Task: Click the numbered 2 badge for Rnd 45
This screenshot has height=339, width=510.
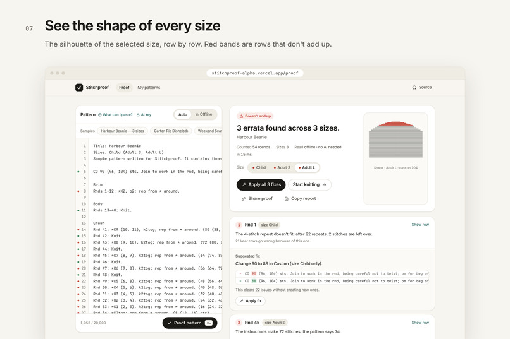Action: point(239,323)
